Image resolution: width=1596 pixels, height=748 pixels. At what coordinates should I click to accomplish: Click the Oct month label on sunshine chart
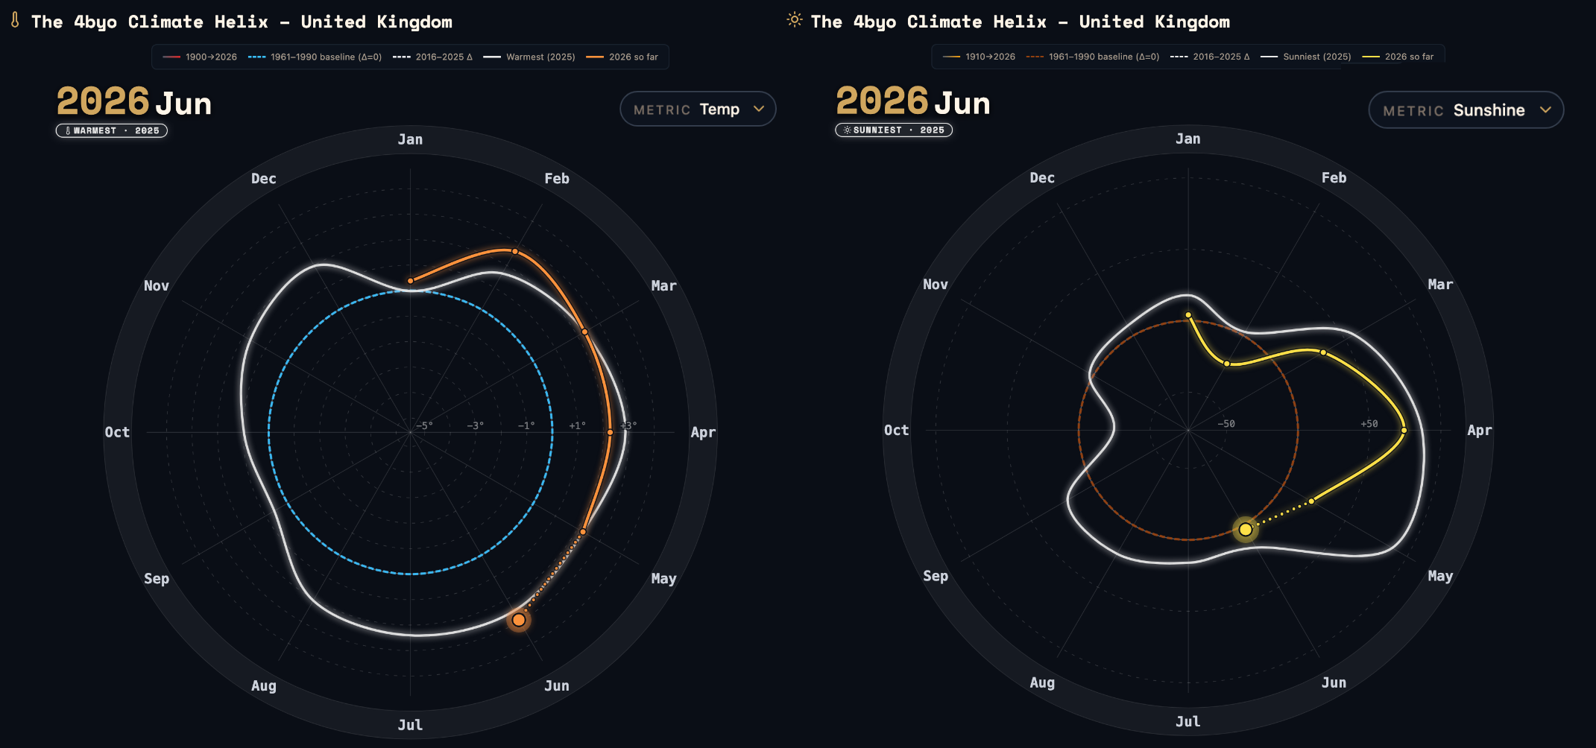(896, 431)
